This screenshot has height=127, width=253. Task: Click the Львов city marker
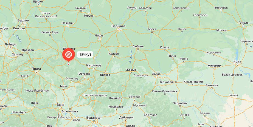click(156, 77)
